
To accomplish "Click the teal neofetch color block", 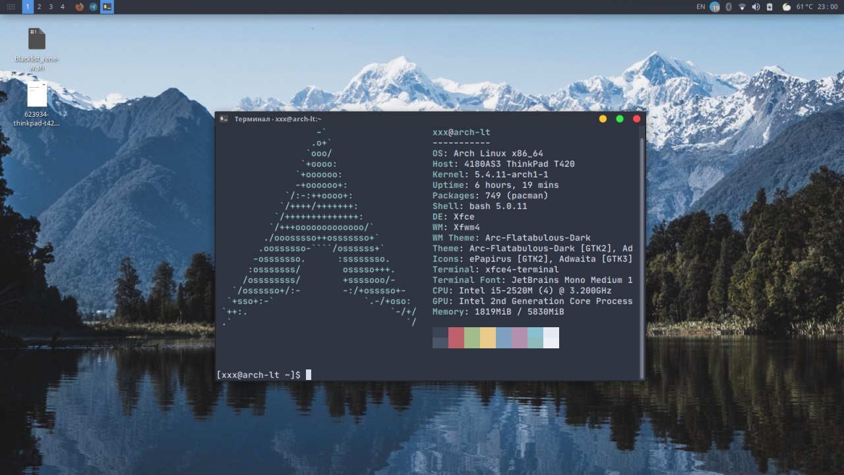I will (535, 338).
